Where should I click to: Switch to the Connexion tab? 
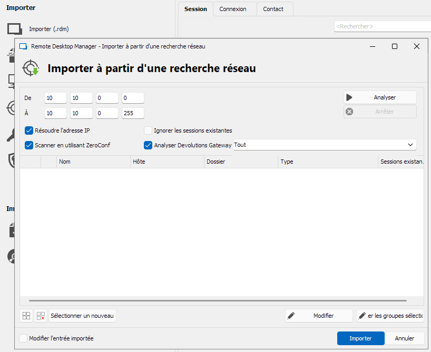(233, 9)
